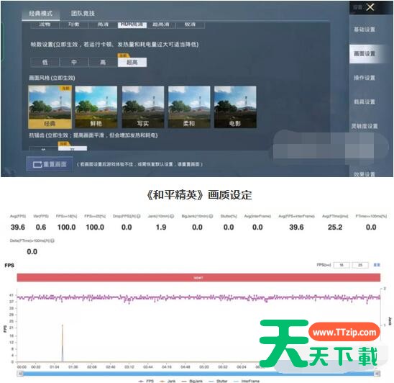The image size is (394, 383).
Task: Click the info icon beside Jank(/10min)
Action: (172, 216)
